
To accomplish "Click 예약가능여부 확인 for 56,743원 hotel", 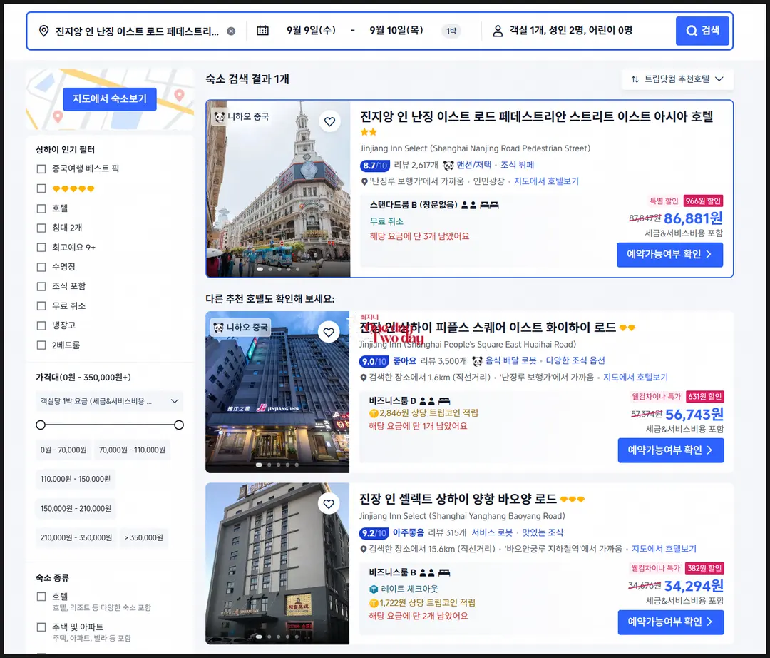I will point(670,450).
